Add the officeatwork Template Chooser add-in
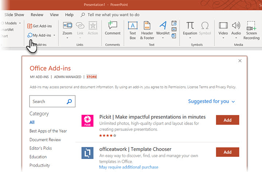This screenshot has height=172, width=262. (227, 152)
